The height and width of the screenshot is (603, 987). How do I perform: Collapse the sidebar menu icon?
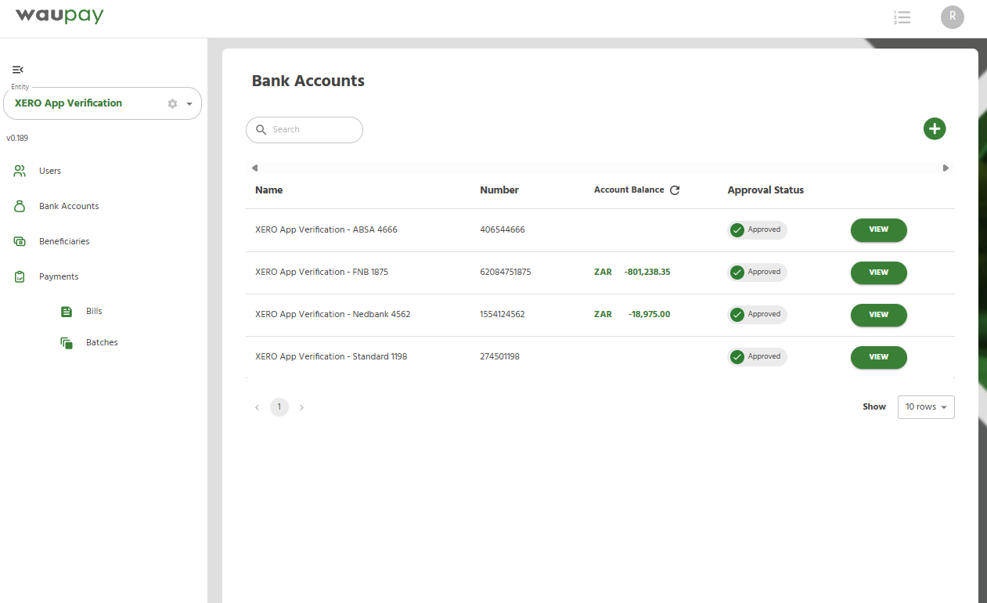[x=18, y=70]
